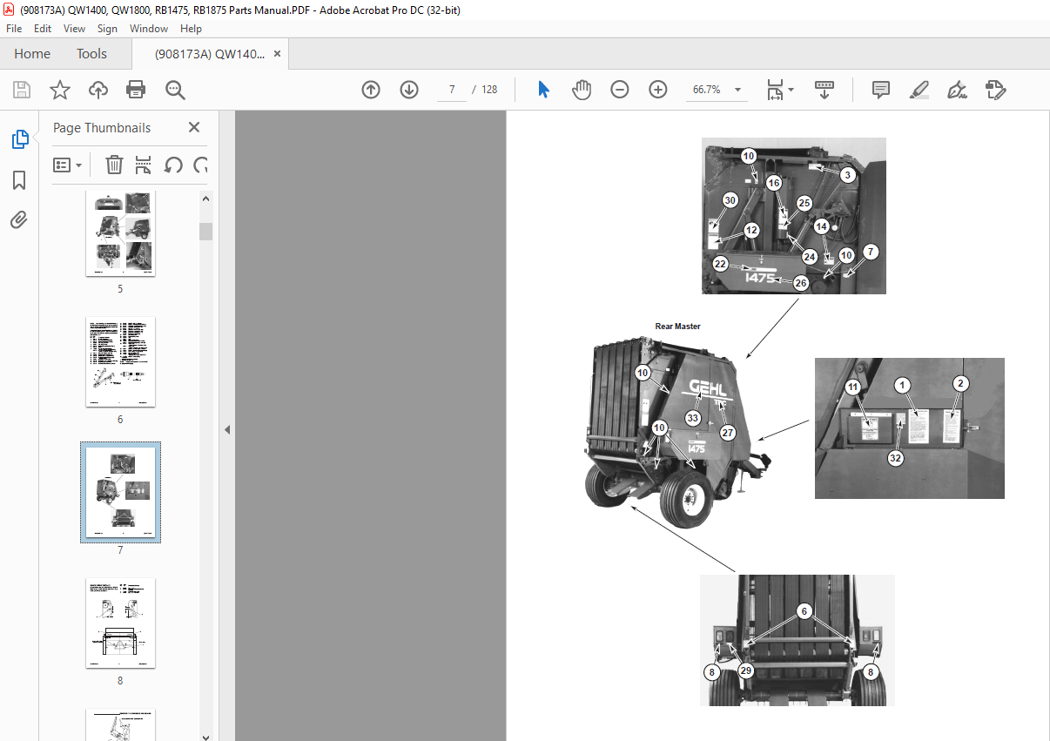This screenshot has height=741, width=1050.
Task: Rotate page clockwise in Thumbnails pane
Action: click(200, 165)
